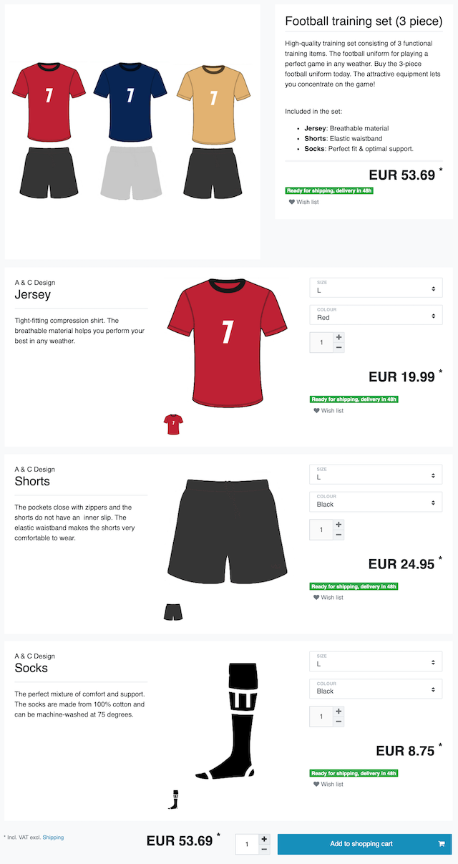Screen dimensions: 458x864
Task: Click the heart icon beside the training set Wish list
Action: click(x=292, y=203)
